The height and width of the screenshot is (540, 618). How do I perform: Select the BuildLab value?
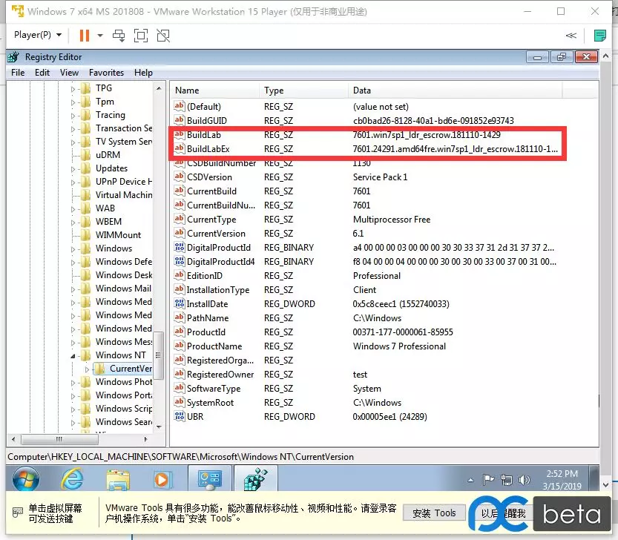pyautogui.click(x=204, y=135)
